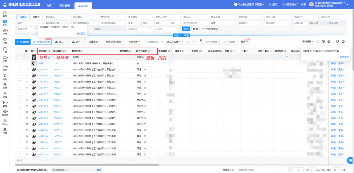Open the 资料视角 view switcher
Viewport: 354px width, 173px height.
click(308, 41)
